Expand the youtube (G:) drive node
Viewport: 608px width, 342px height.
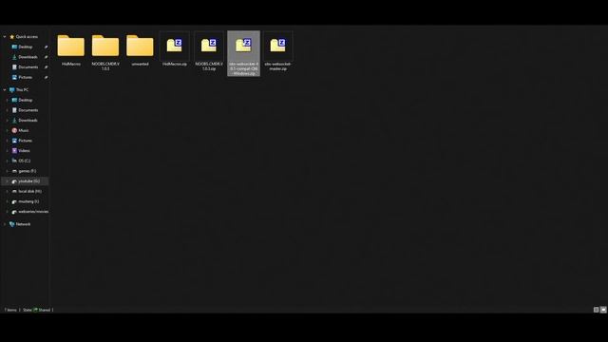[7, 181]
